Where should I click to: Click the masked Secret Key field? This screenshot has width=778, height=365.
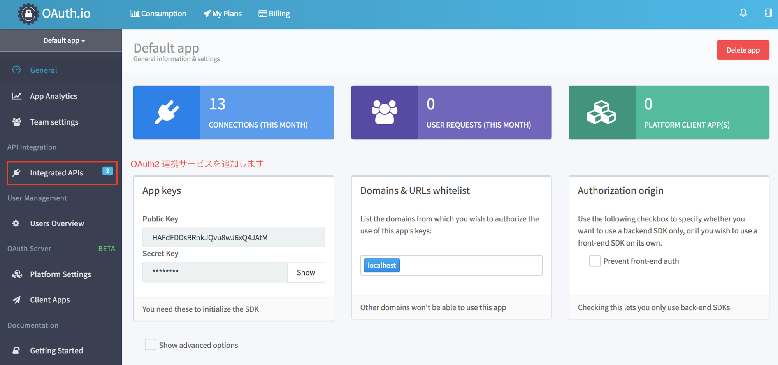click(215, 272)
